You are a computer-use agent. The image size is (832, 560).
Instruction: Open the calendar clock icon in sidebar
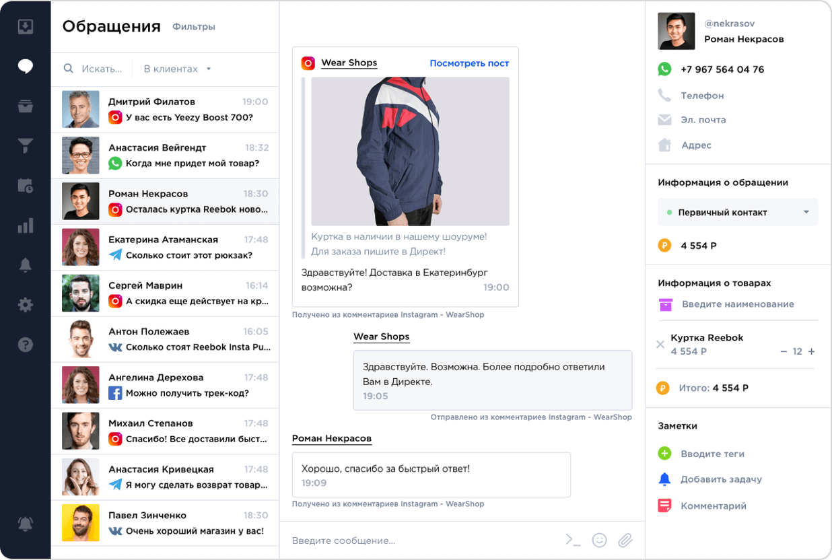[x=26, y=186]
